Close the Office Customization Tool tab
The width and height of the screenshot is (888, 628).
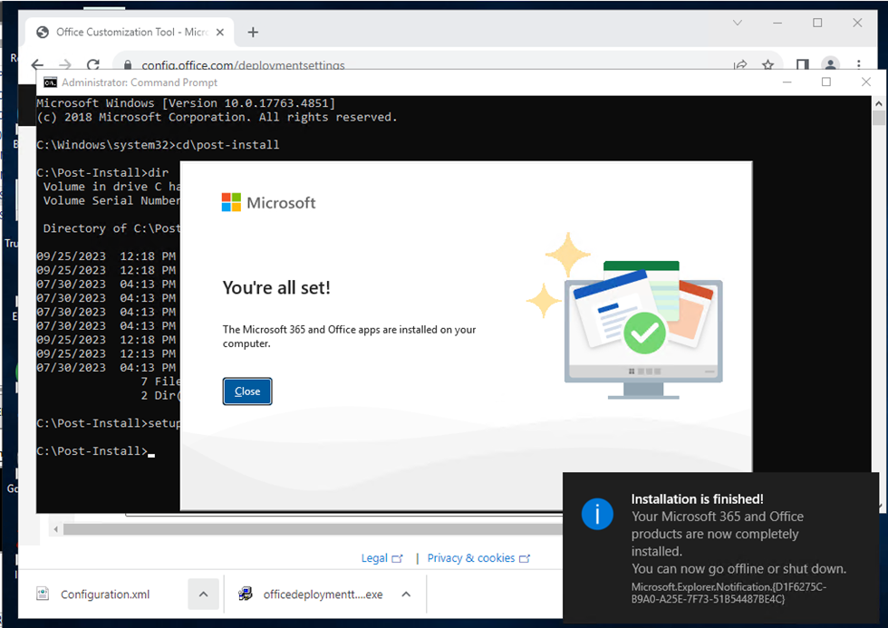[x=219, y=33]
